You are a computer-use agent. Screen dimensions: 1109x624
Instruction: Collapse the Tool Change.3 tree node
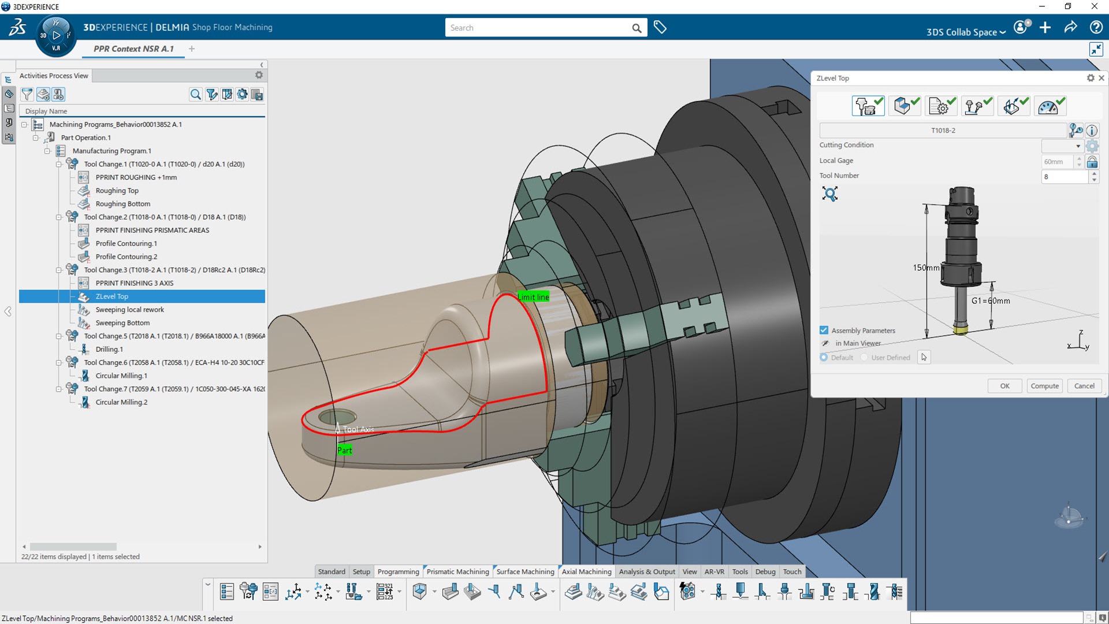click(59, 270)
